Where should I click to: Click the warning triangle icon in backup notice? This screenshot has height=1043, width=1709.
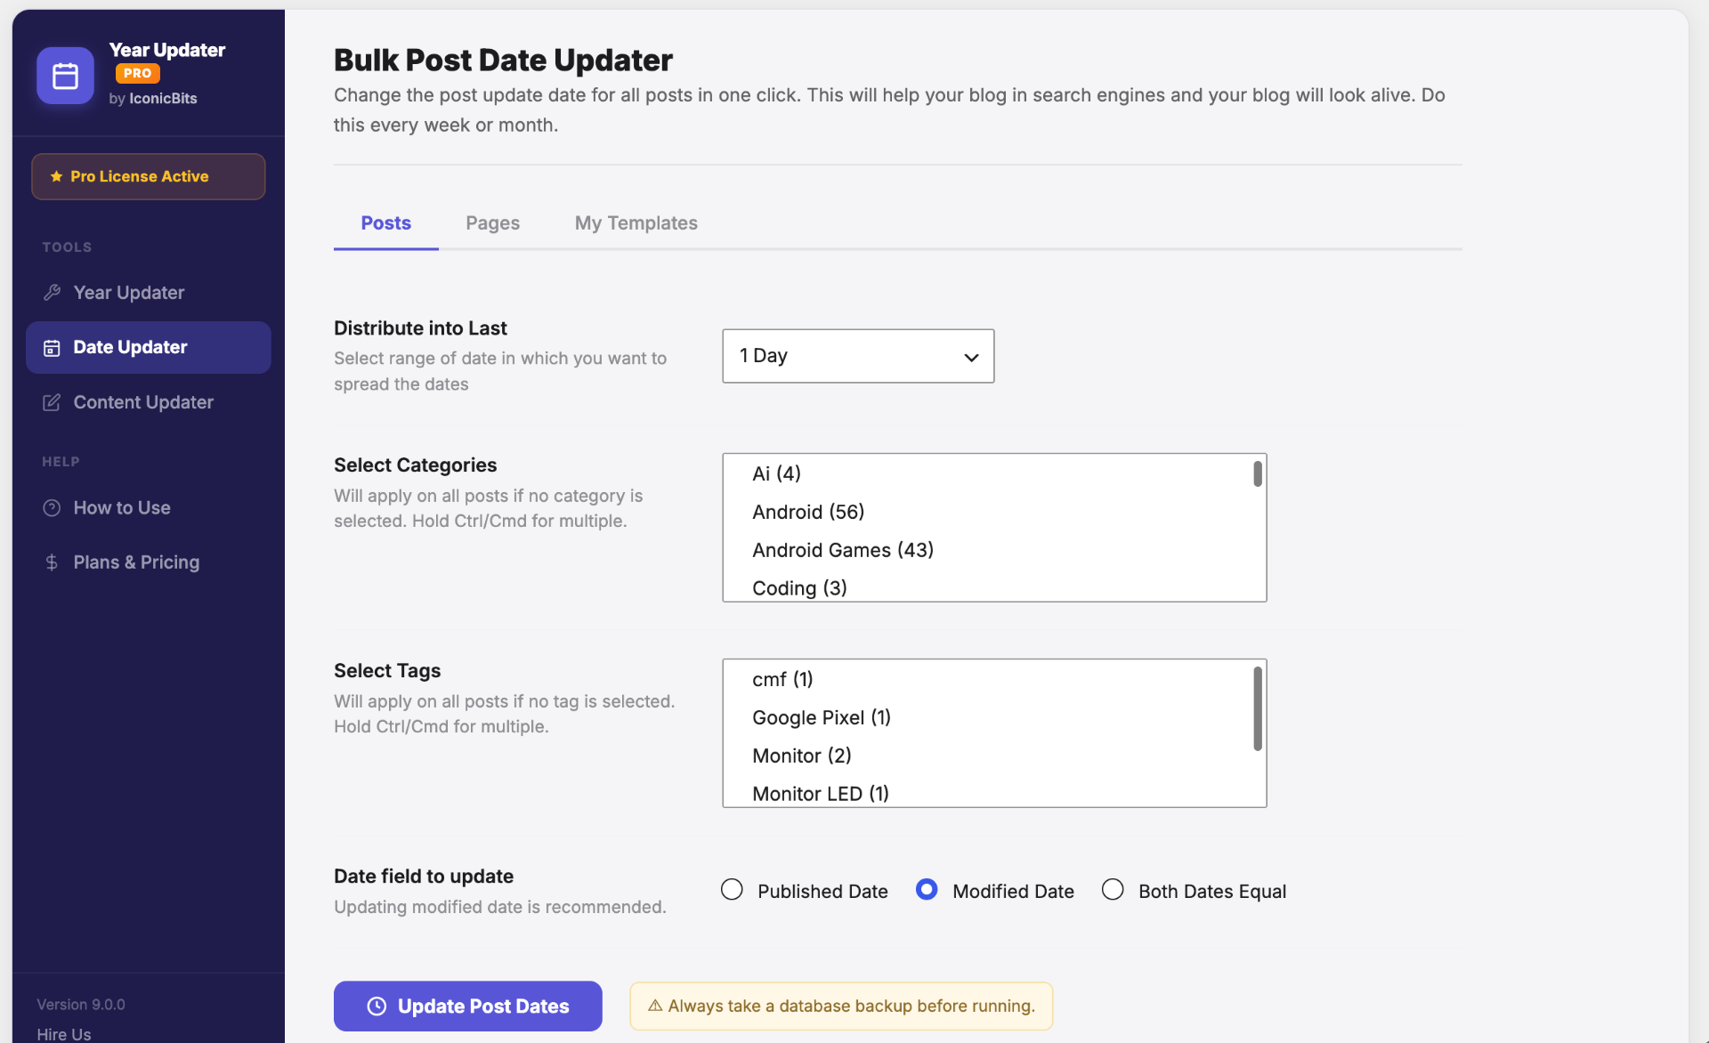tap(655, 1006)
